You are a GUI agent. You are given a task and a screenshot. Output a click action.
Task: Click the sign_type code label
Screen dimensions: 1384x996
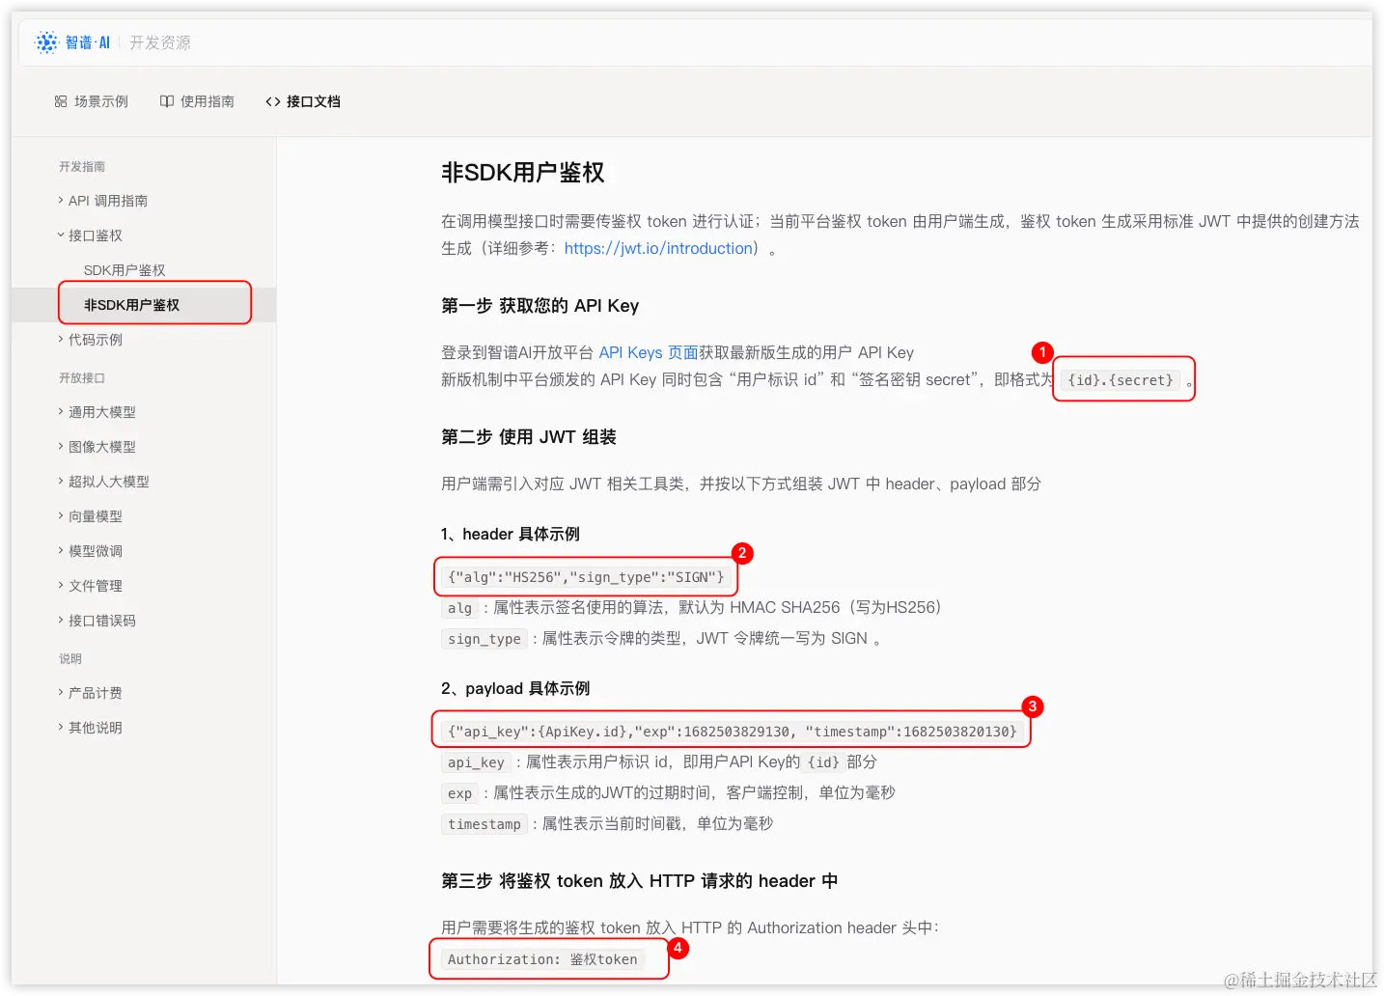click(x=484, y=639)
